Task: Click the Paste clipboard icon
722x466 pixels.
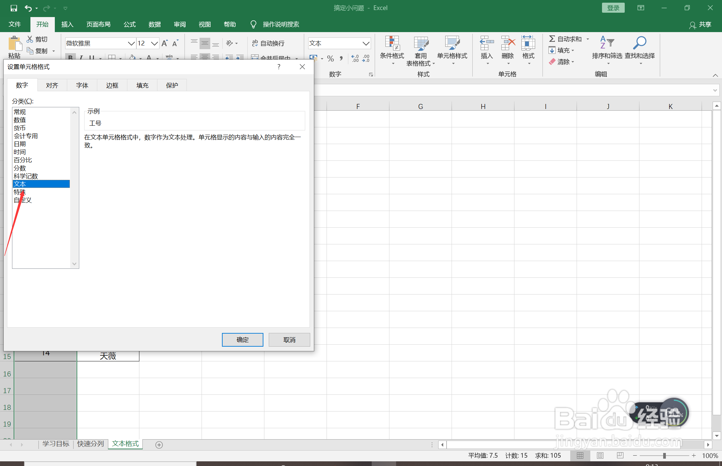Action: click(15, 44)
